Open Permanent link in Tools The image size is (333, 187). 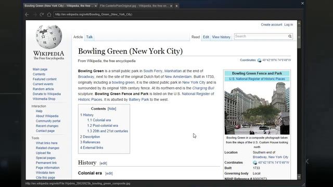tap(46, 163)
